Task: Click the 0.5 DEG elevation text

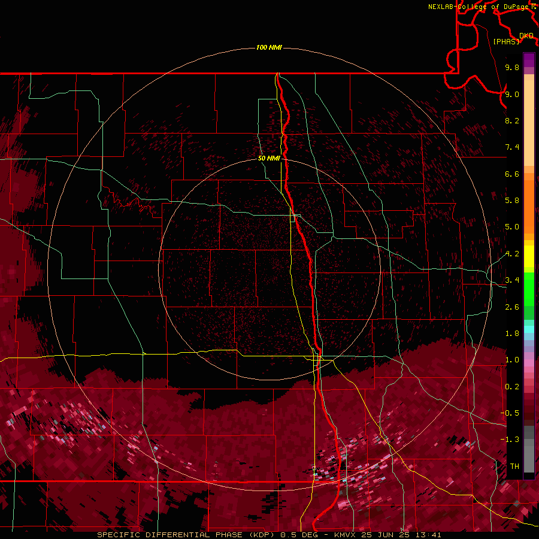Action: click(299, 535)
